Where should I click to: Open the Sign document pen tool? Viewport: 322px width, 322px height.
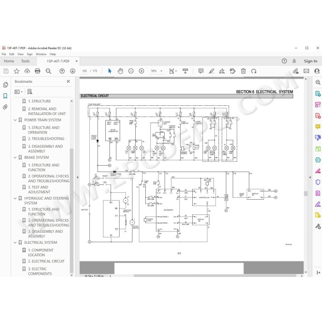coord(222,71)
